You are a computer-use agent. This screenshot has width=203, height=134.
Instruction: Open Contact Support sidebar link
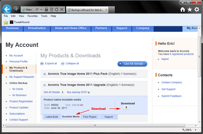click(x=19, y=120)
